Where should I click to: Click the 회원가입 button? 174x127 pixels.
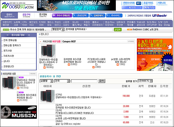click(149, 7)
